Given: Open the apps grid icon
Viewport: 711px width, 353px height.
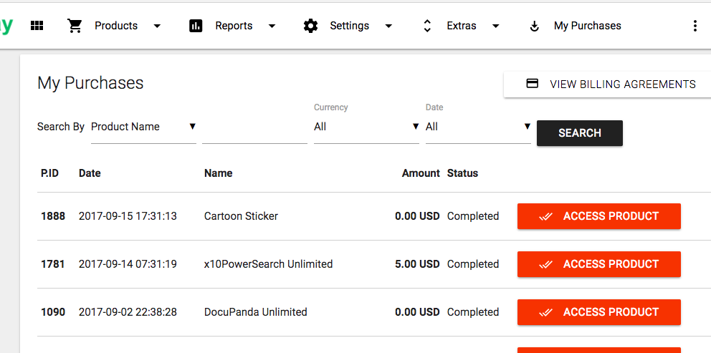Looking at the screenshot, I should 37,26.
